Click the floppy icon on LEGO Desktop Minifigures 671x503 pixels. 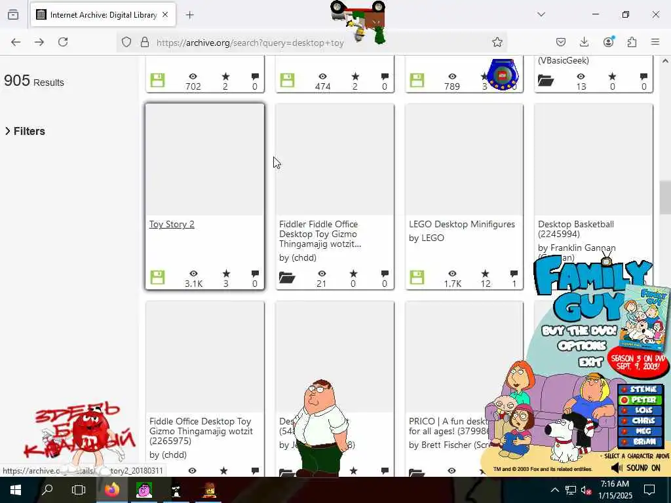point(417,277)
